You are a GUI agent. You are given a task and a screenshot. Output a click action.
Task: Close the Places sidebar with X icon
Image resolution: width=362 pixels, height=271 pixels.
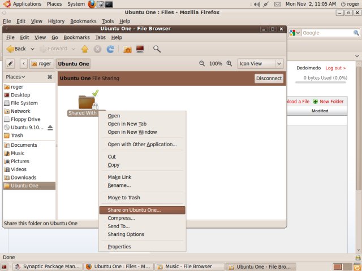click(x=50, y=77)
